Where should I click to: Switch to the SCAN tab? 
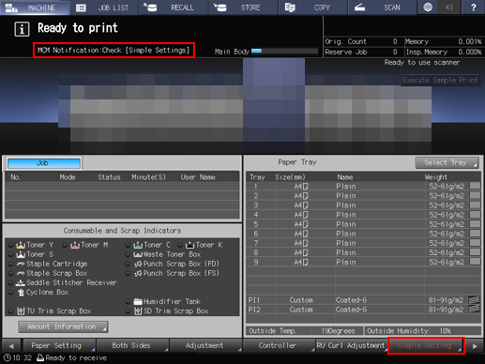[x=382, y=8]
